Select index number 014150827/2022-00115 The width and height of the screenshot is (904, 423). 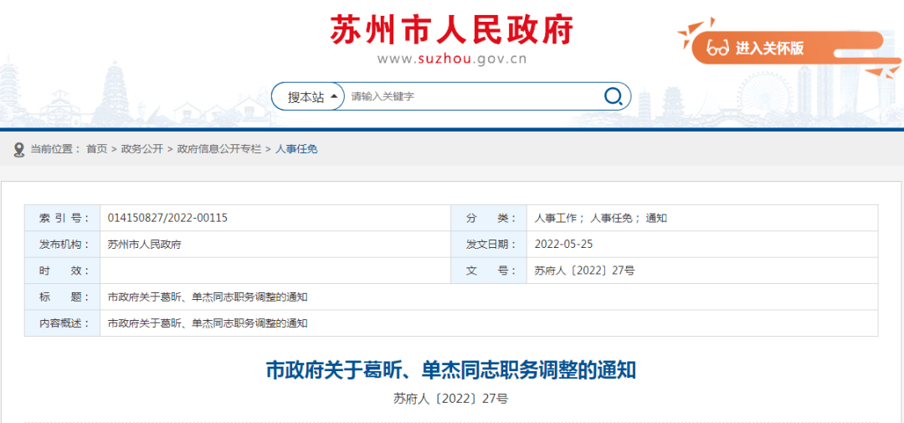tap(167, 218)
